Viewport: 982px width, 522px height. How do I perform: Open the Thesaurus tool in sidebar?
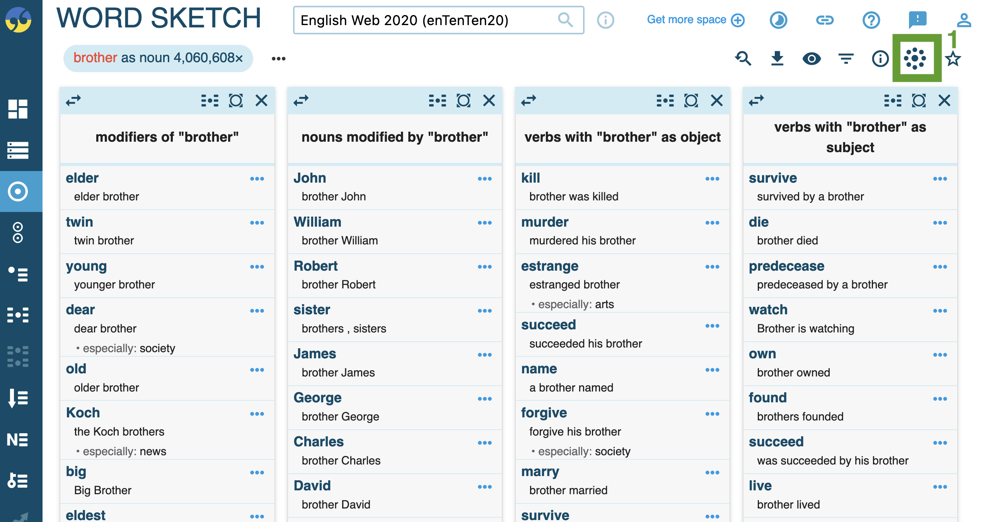click(18, 274)
